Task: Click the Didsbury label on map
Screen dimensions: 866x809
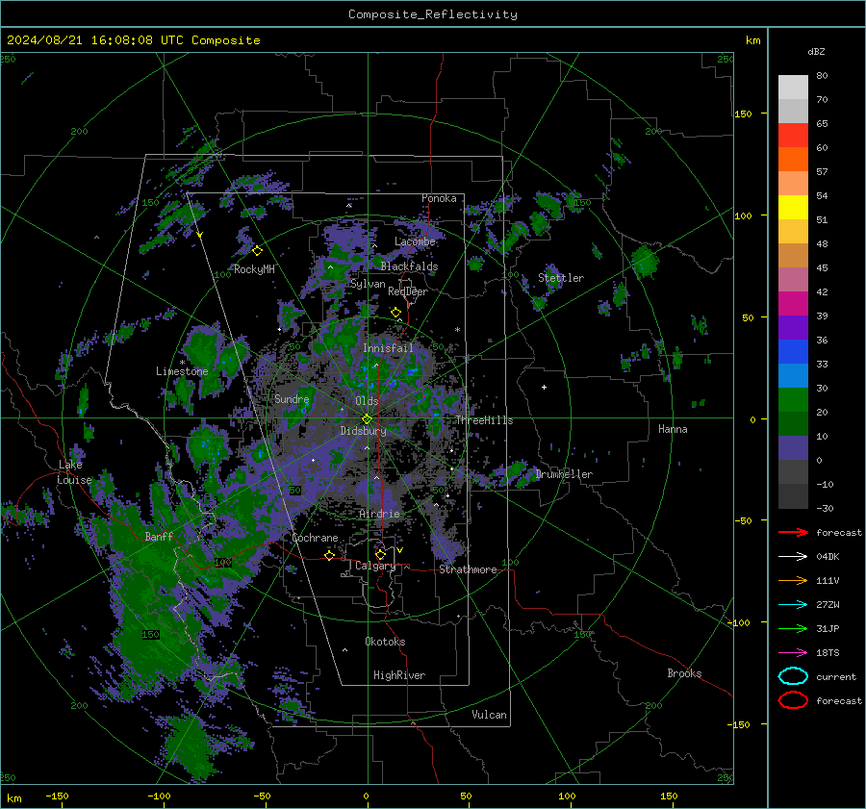Action: pyautogui.click(x=363, y=431)
